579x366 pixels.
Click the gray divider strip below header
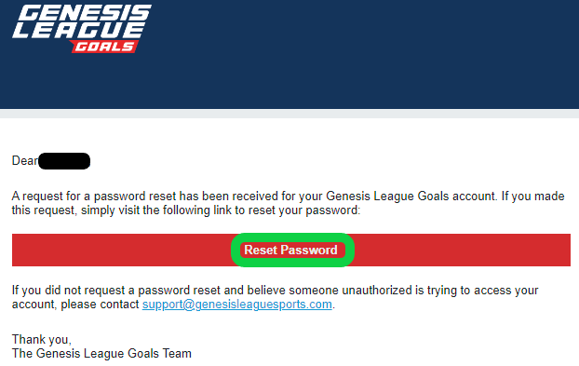pos(289,114)
